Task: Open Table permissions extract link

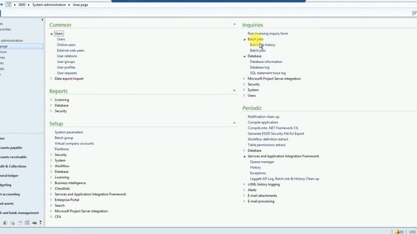Action: pos(266,145)
